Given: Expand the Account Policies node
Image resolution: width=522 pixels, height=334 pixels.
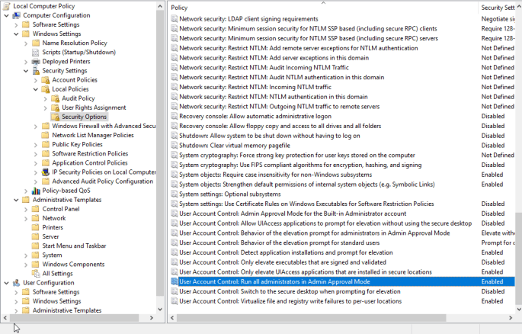Looking at the screenshot, I should point(36,80).
